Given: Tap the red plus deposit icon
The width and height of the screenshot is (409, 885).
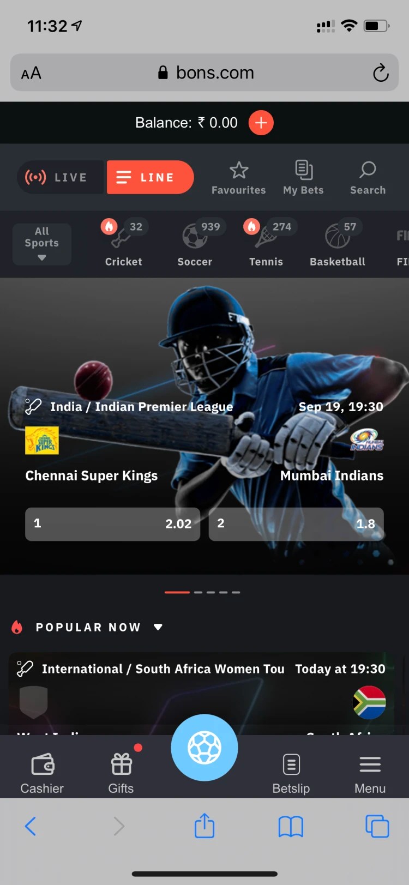Looking at the screenshot, I should tap(261, 122).
